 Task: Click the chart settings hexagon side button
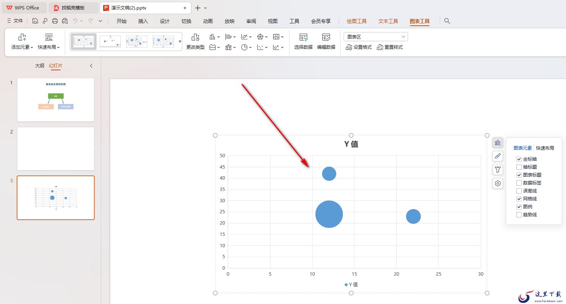click(x=498, y=183)
